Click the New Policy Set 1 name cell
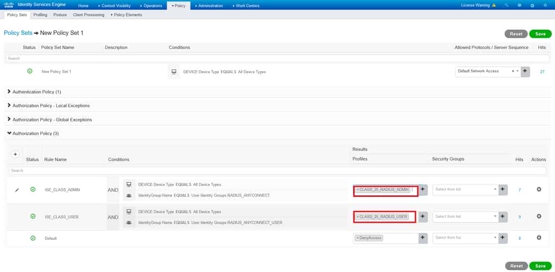This screenshot has width=555, height=272. point(56,72)
